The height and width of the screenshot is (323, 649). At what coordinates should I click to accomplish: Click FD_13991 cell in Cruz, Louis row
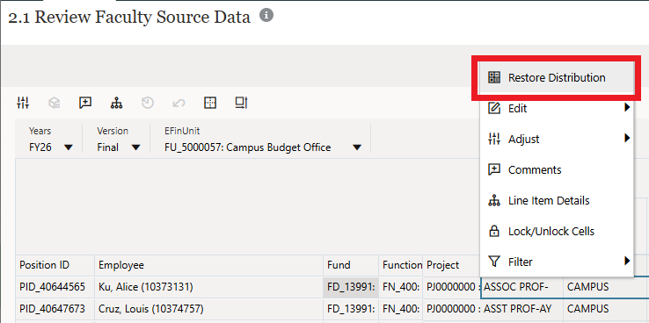pyautogui.click(x=351, y=309)
